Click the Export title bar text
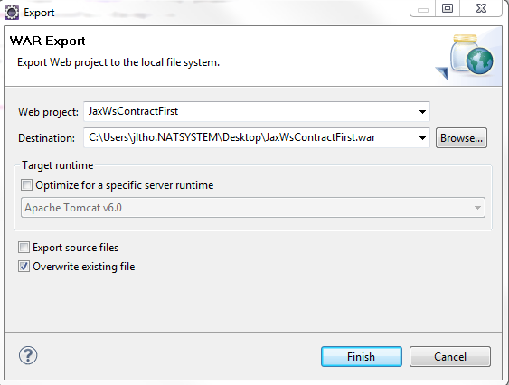Viewport: 509px width, 385px height. [x=39, y=13]
